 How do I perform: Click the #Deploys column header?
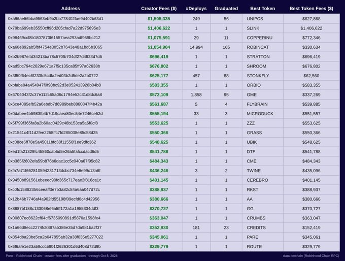[x=196, y=8]
